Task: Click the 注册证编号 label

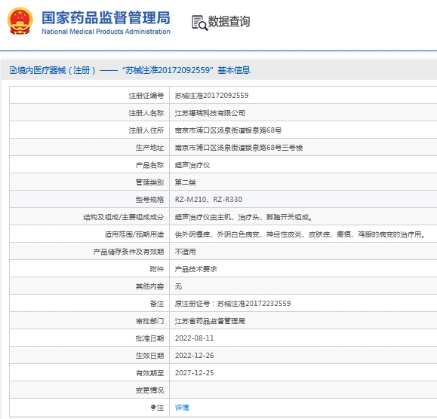Action: (146, 96)
